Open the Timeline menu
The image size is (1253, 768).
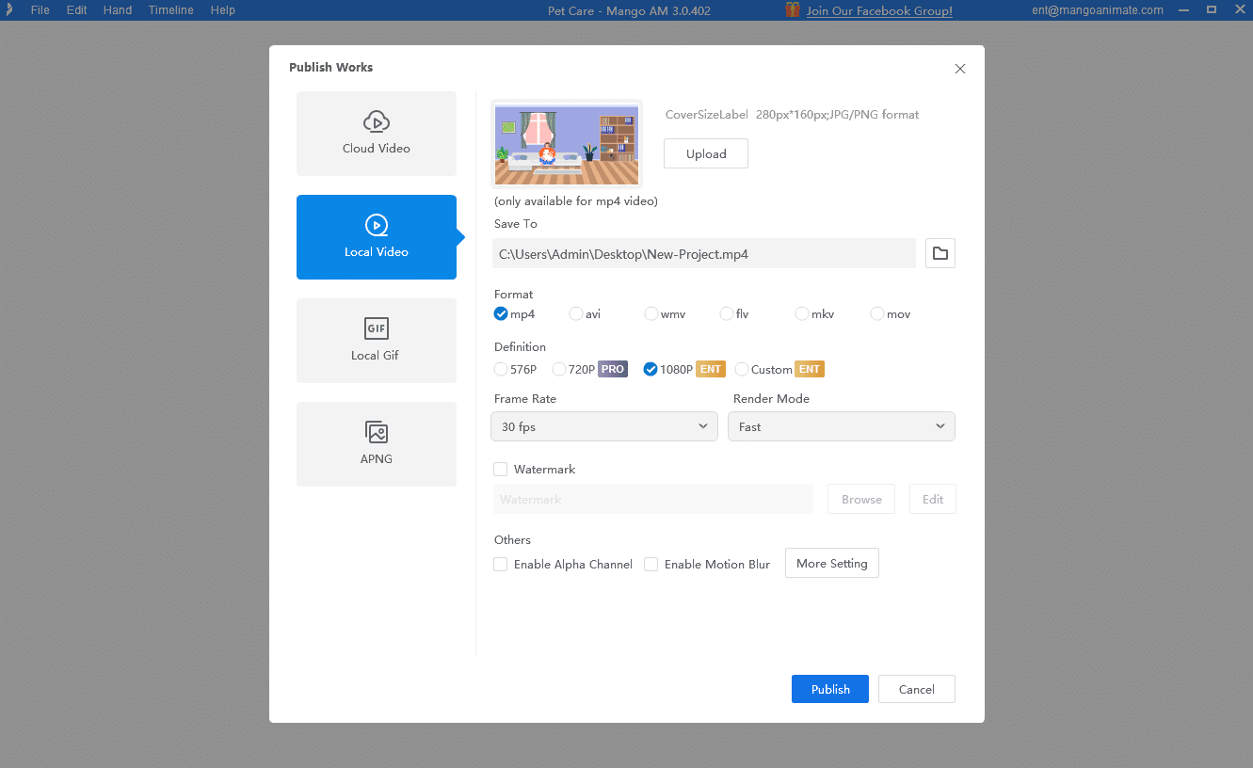point(170,10)
